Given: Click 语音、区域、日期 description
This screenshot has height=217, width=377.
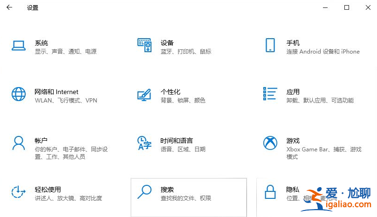Looking at the screenshot, I should point(183,149).
